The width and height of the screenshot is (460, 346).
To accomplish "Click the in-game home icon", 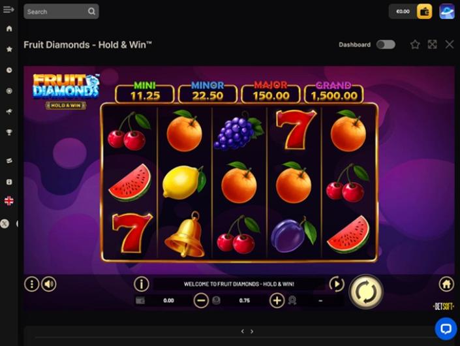I will click(x=446, y=284).
